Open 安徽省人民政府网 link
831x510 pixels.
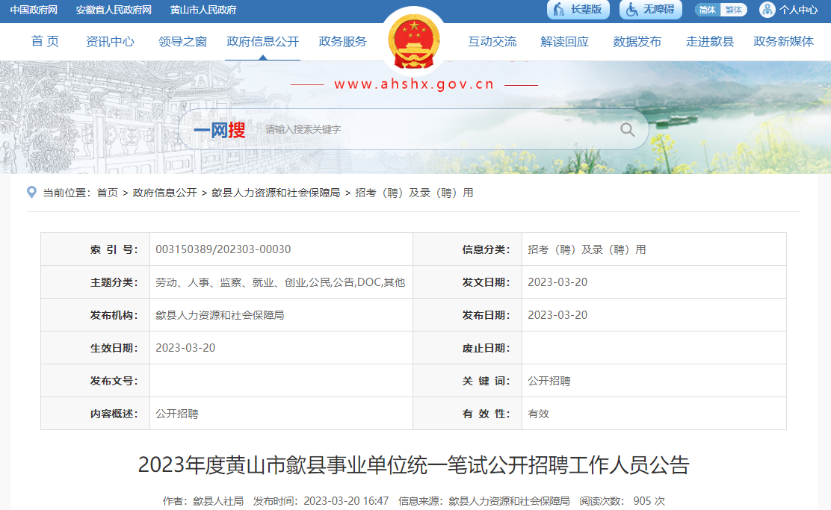[x=114, y=10]
